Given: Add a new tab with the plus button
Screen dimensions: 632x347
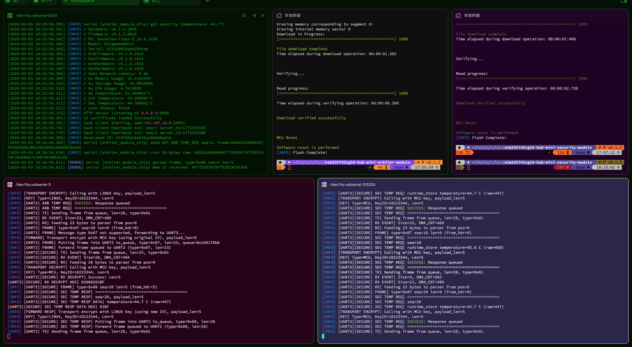Looking at the screenshot, I should pos(208,1).
